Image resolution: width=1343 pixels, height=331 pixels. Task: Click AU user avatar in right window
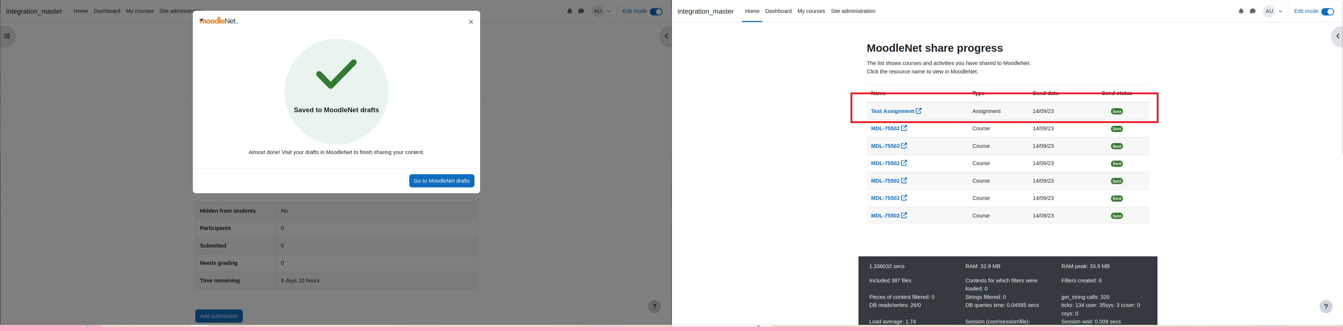1269,11
